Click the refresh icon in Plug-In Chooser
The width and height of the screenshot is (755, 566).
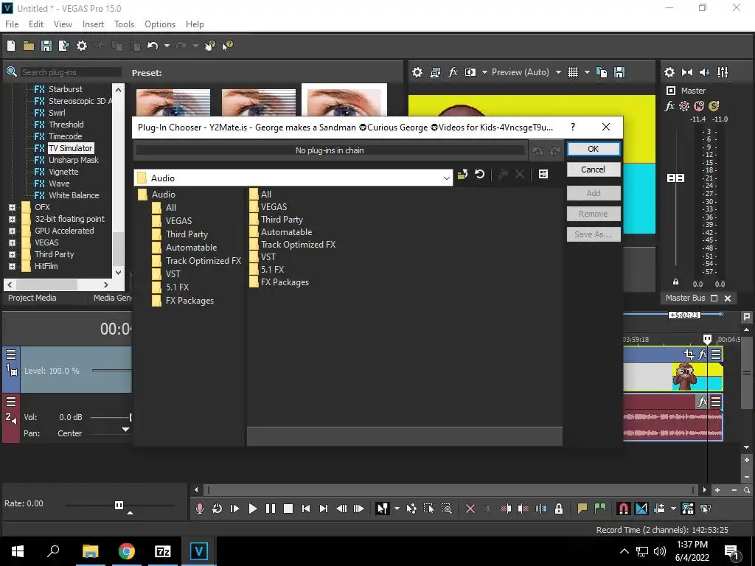click(x=479, y=174)
